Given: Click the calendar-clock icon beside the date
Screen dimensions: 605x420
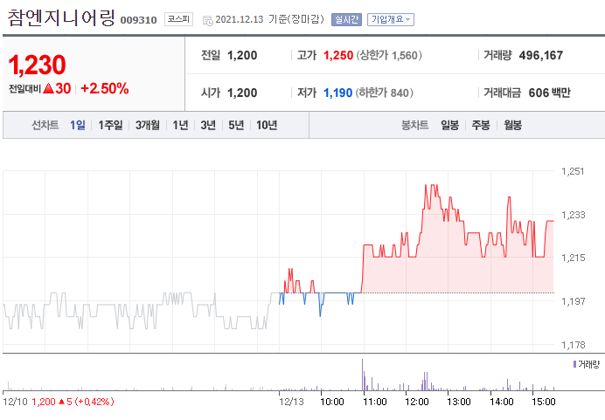Looking at the screenshot, I should pyautogui.click(x=207, y=20).
